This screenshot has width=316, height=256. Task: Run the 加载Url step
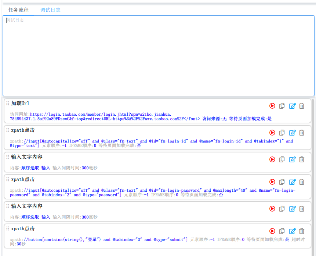[x=272, y=106]
